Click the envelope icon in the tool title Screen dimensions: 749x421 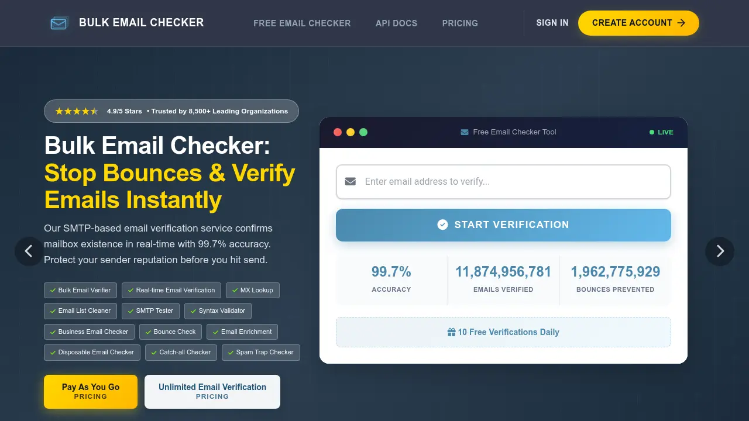465,132
